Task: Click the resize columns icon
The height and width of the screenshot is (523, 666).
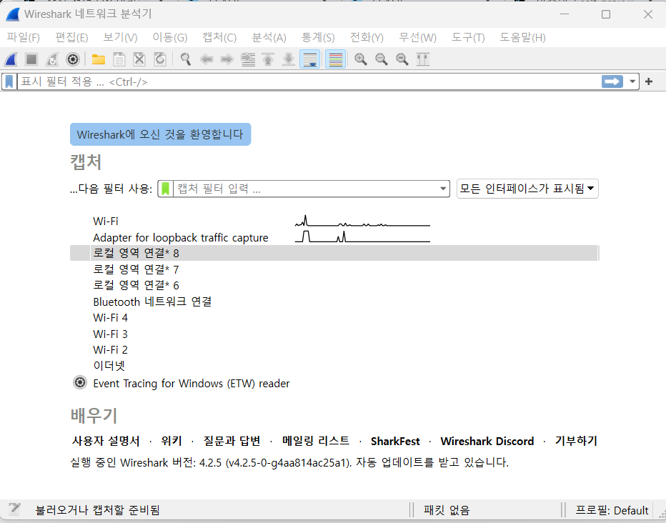Action: pos(423,59)
